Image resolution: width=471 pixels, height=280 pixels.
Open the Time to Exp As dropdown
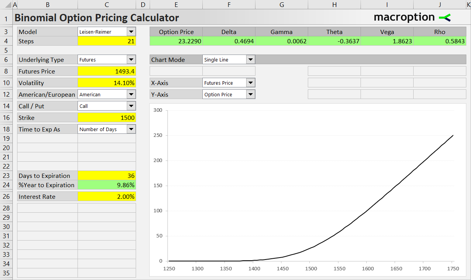tap(131, 129)
